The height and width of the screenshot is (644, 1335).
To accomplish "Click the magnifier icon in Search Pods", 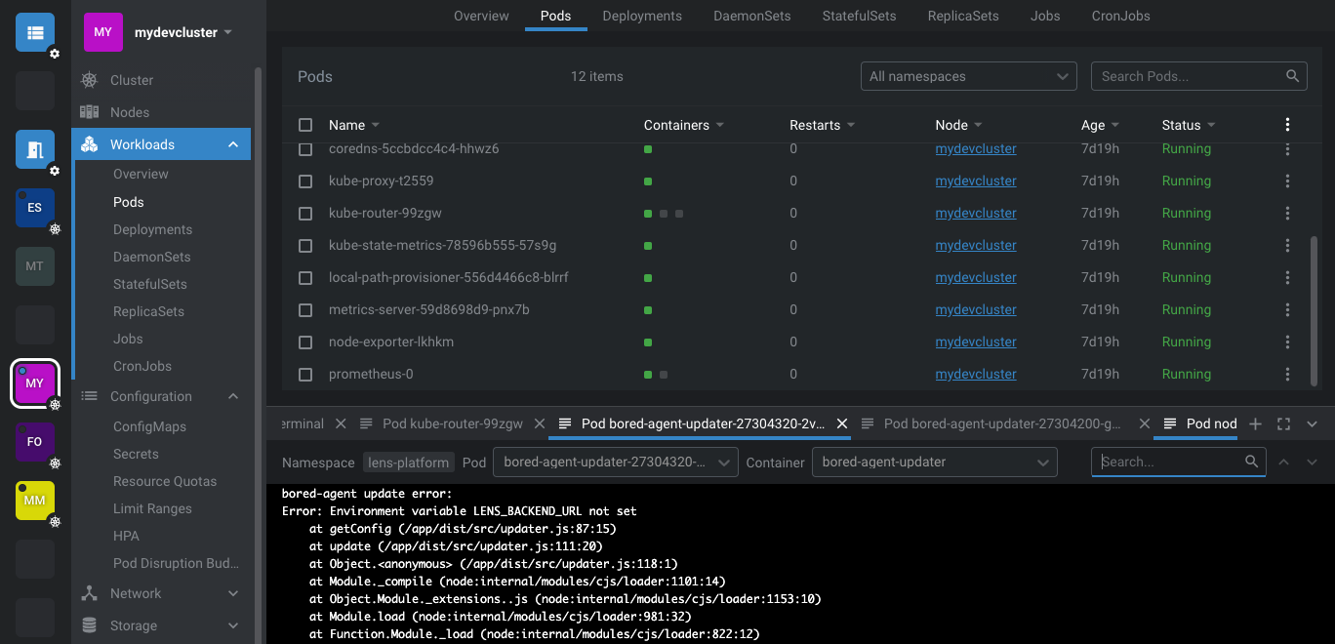I will pyautogui.click(x=1292, y=76).
